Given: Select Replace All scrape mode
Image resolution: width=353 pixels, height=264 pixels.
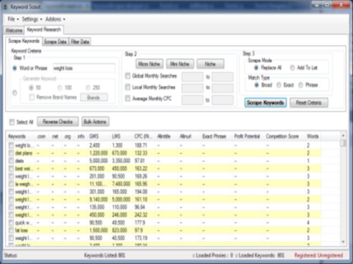Looking at the screenshot, I should click(256, 68).
